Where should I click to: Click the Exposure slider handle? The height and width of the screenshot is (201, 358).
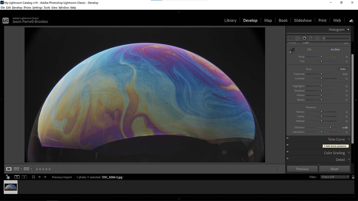(321, 74)
